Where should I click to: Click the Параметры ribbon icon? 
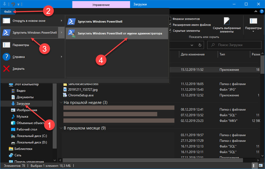coord(253,21)
